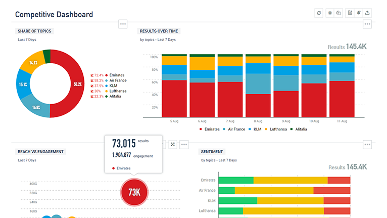Click Lufthansa trend arrow in donut legend
This screenshot has width=387, height=218.
coord(92,91)
